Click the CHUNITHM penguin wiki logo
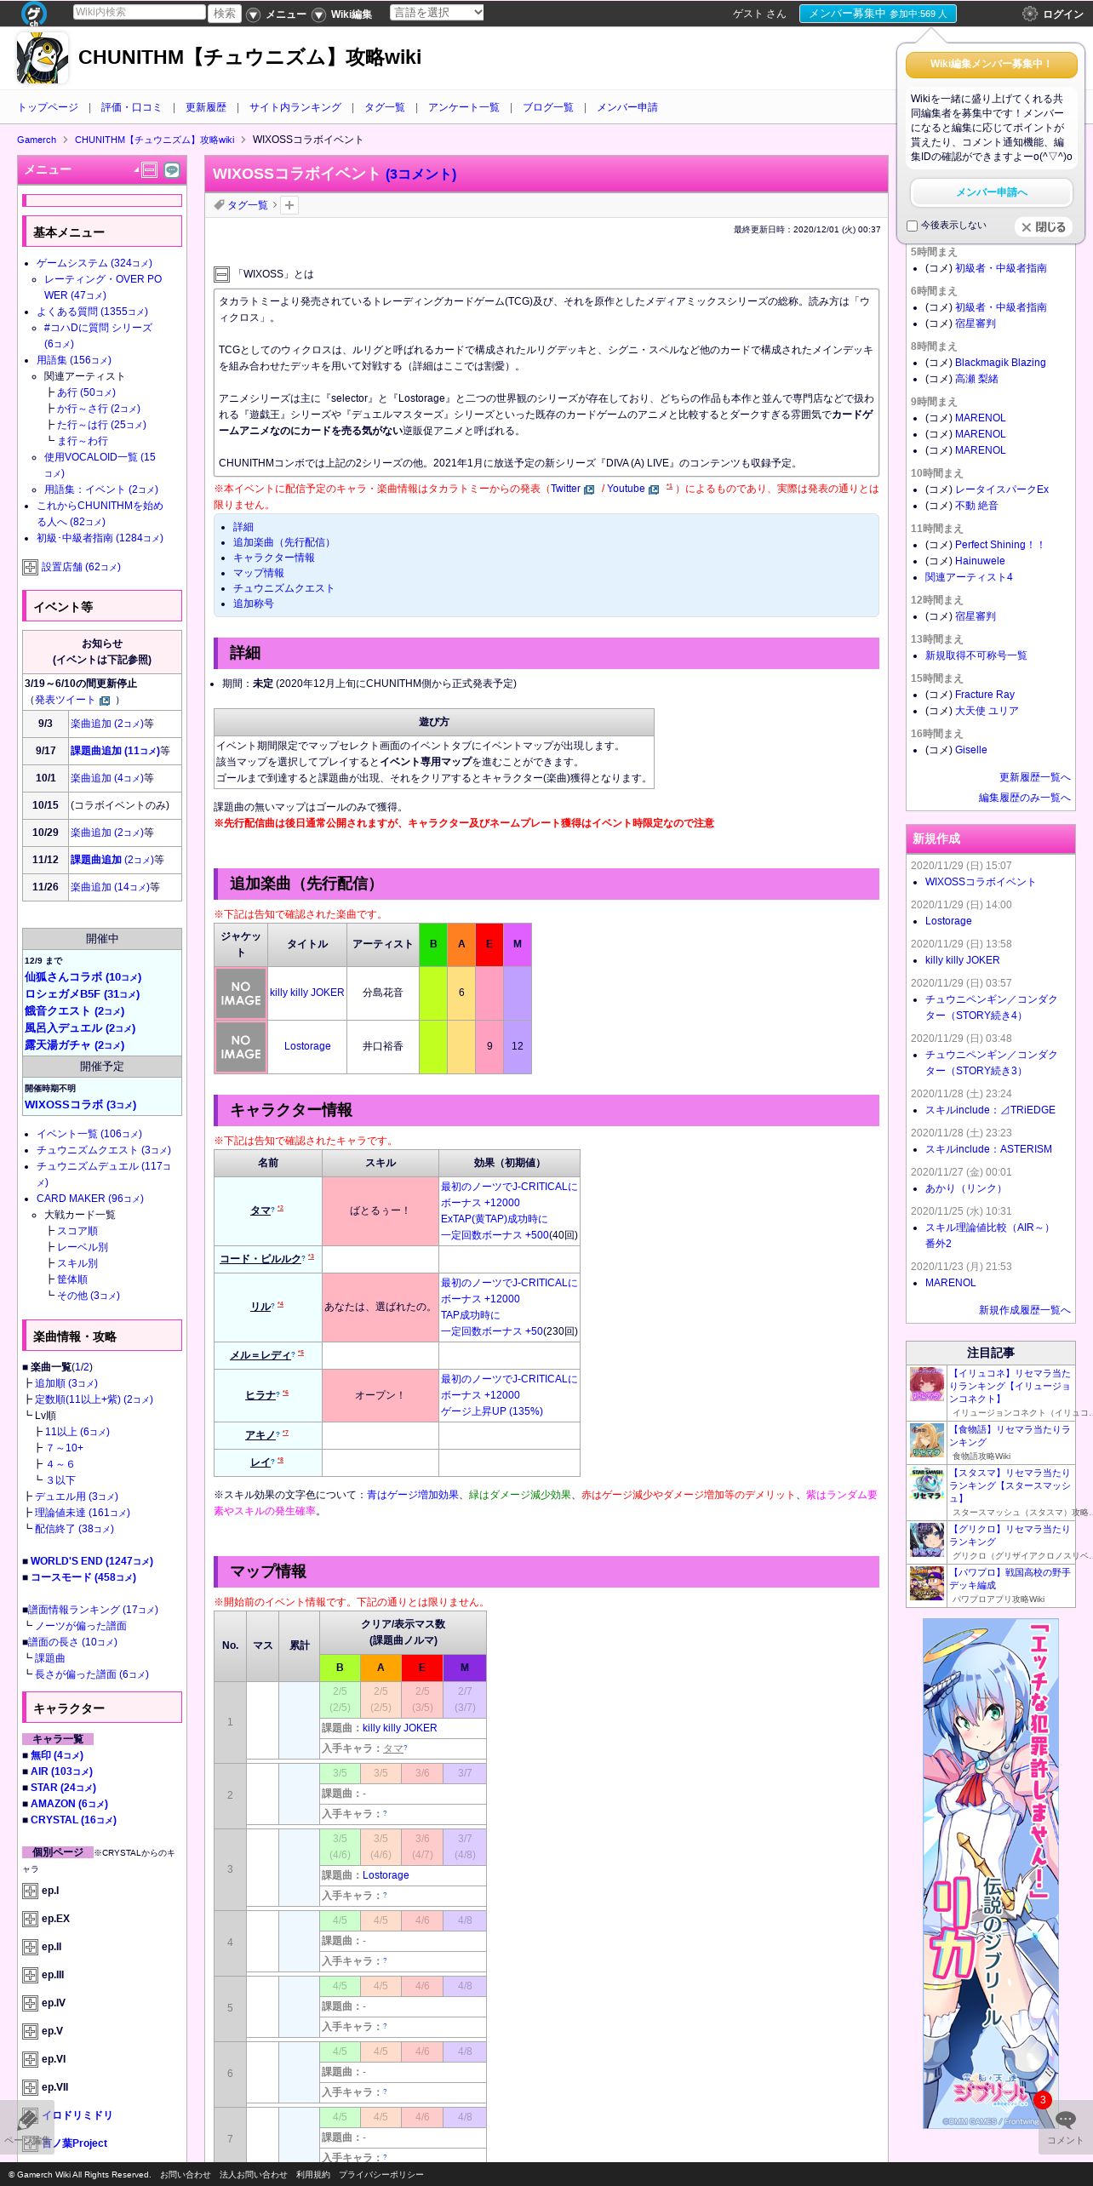The image size is (1093, 2186). pos(43,58)
